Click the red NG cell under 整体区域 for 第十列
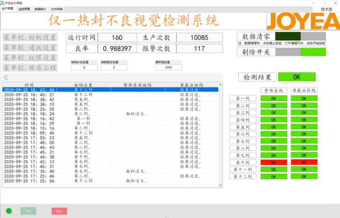This screenshot has width=340, height=218. point(274,162)
